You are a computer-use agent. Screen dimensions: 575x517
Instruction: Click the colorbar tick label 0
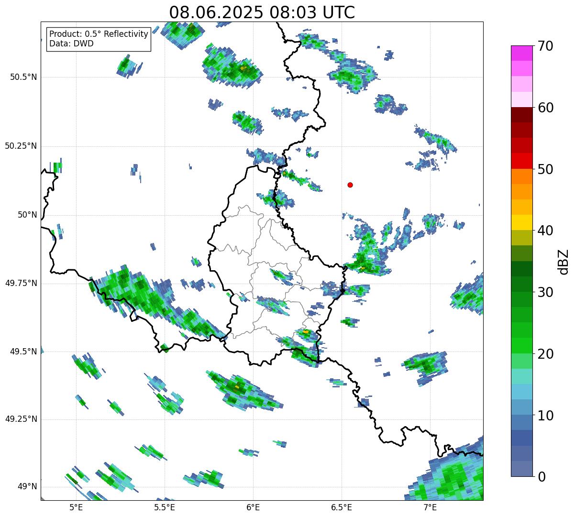click(x=542, y=477)
